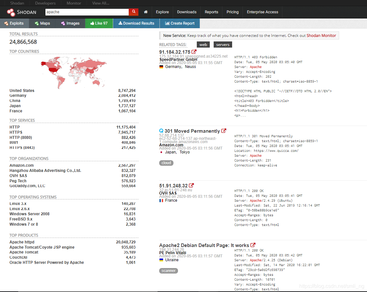Click SpeedPartner GmbH organization link
Image resolution: width=367 pixels, height=292 pixels.
tap(178, 59)
